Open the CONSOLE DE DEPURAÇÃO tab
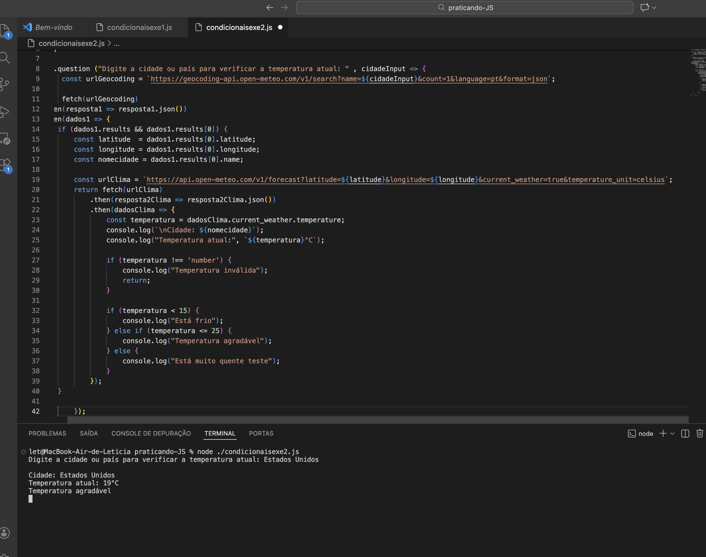706x557 pixels. coord(151,433)
